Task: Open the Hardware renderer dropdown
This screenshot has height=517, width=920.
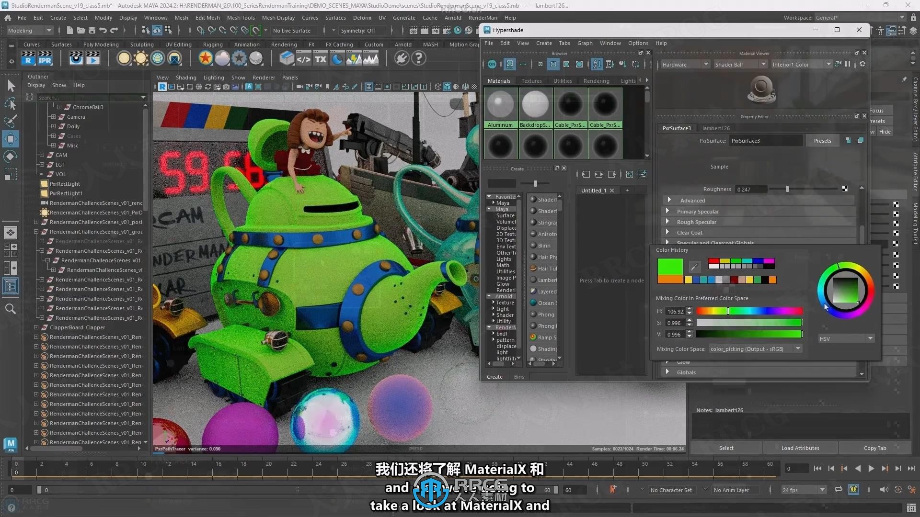Action: click(x=685, y=64)
